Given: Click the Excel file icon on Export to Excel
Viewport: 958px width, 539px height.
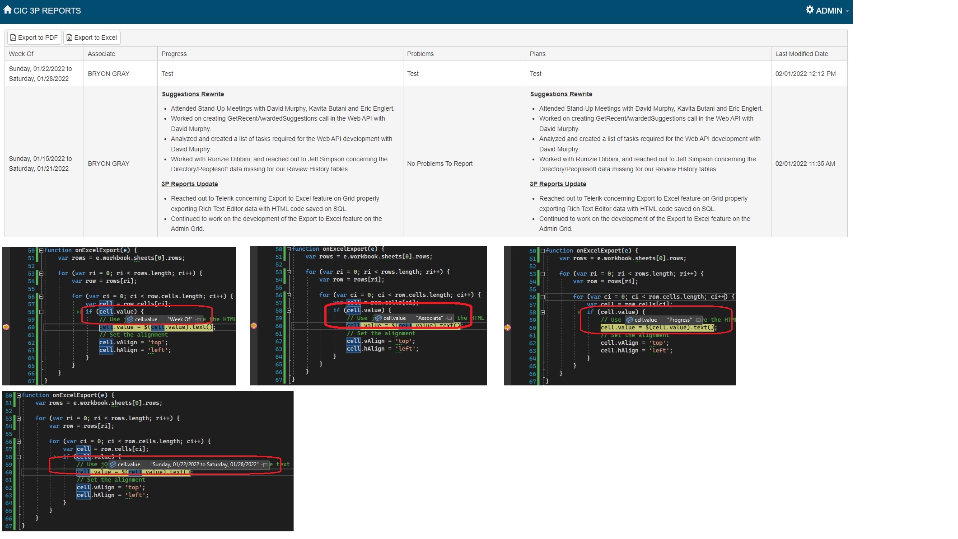Looking at the screenshot, I should pyautogui.click(x=69, y=38).
